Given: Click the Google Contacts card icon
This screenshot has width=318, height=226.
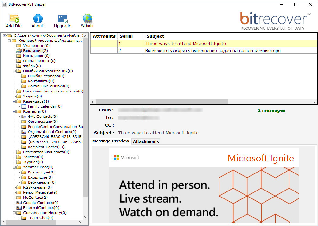Looking at the screenshot, I should point(19,203).
